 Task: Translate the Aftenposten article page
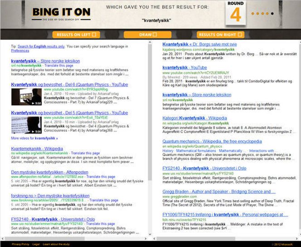[x=101, y=177]
